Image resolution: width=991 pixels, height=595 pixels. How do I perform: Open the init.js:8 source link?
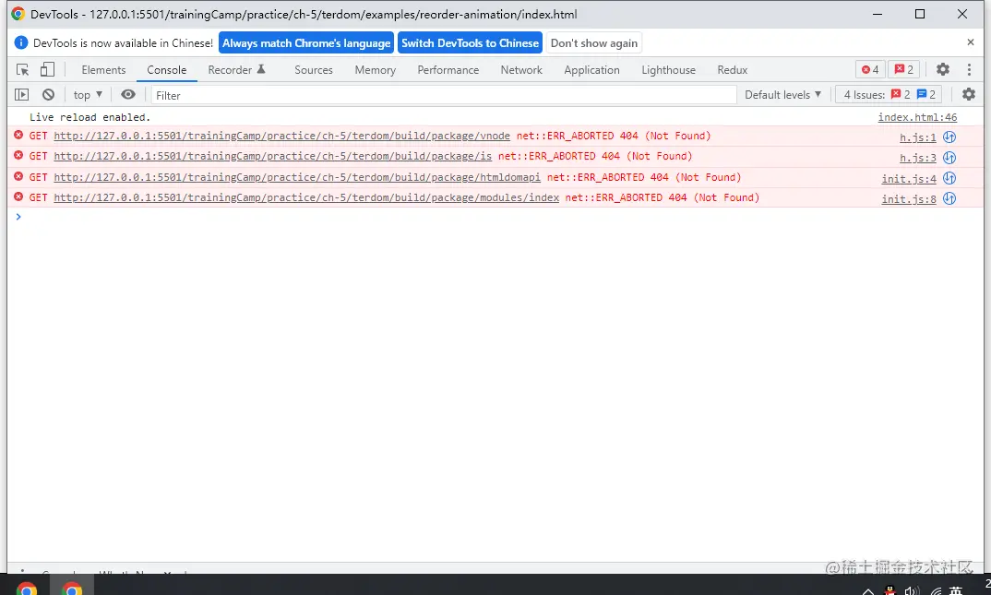coord(909,199)
